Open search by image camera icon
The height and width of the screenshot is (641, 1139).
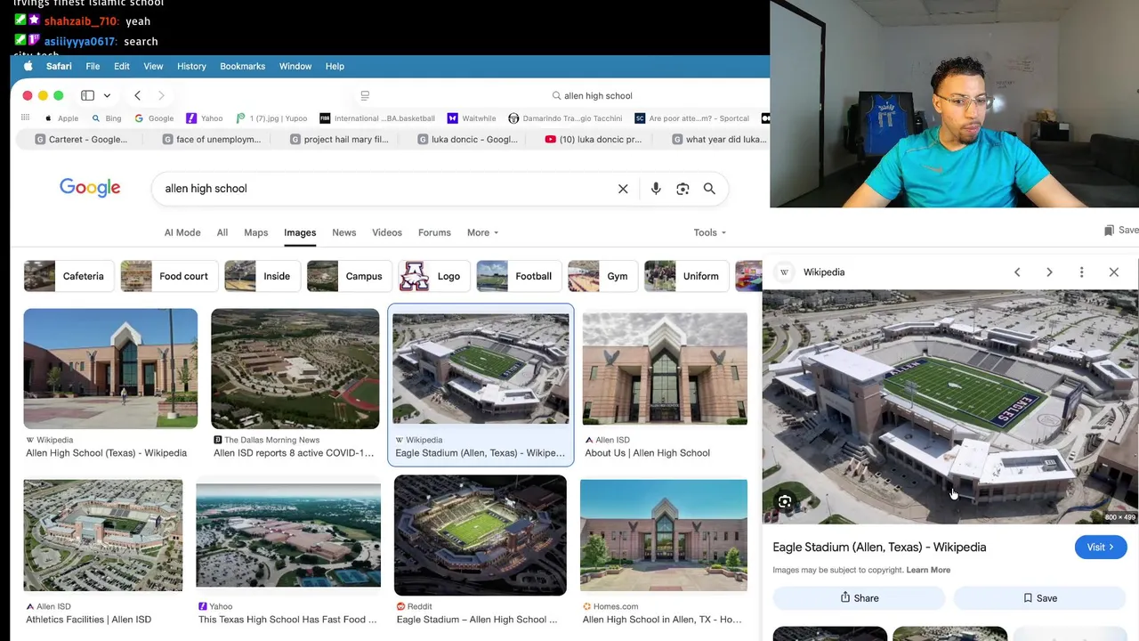click(x=683, y=189)
